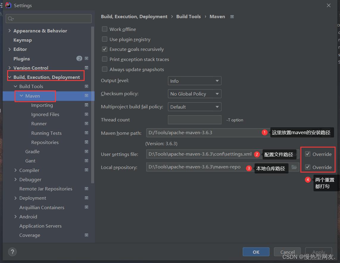
Task: Collapse the Build, Execution, Deployment node
Action: point(10,77)
